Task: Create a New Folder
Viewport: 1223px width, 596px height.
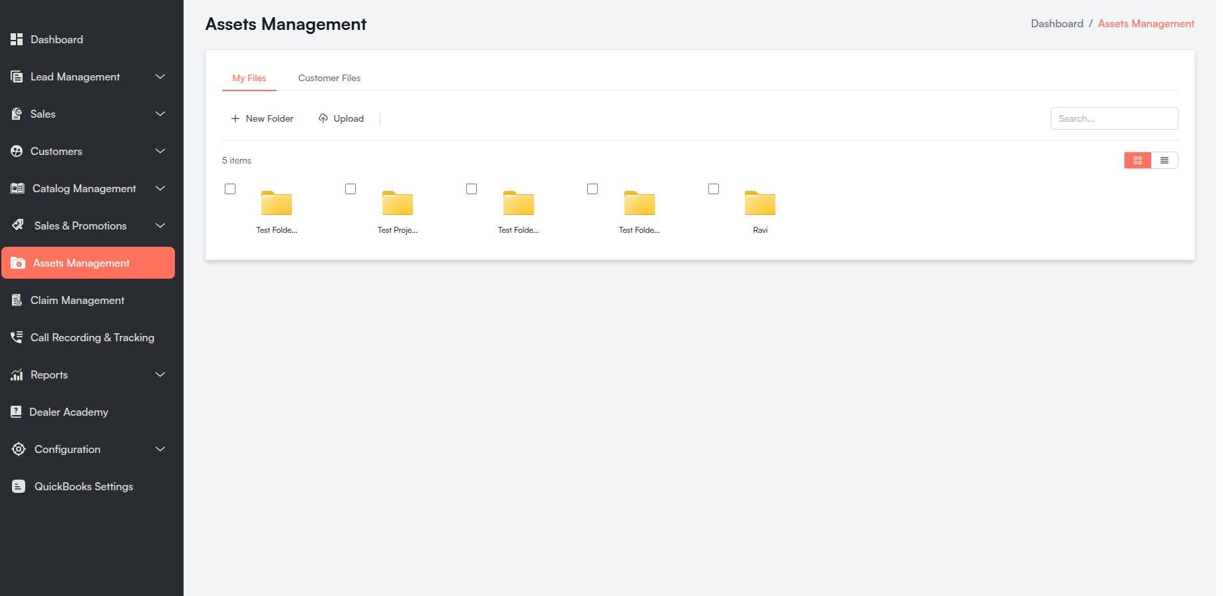Action: point(262,118)
